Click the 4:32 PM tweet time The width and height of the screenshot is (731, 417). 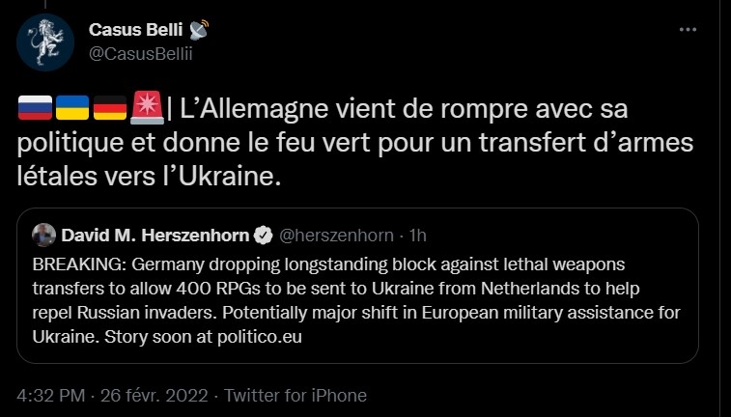click(51, 396)
